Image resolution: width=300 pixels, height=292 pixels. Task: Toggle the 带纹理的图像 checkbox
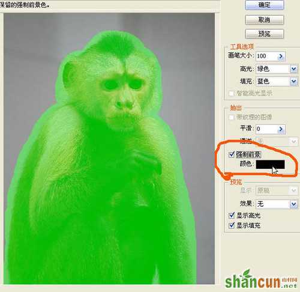(x=232, y=117)
